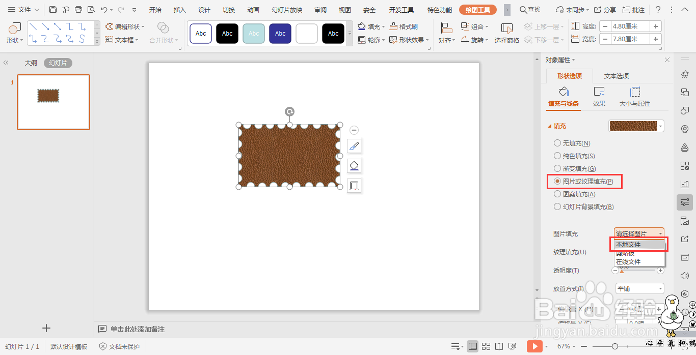Pick the dark blue Abc shape style
This screenshot has width=696, height=355.
[x=280, y=34]
